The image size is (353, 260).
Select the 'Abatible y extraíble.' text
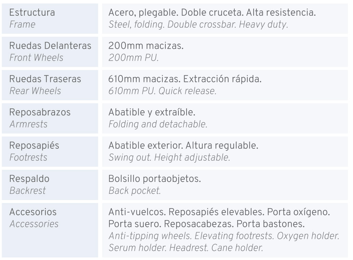152,112
